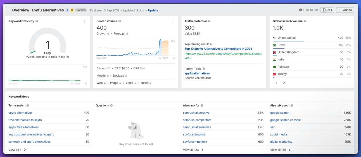Screen dimensions: 361x157
Task: Click the Branded tag
Action: click(x=81, y=10)
